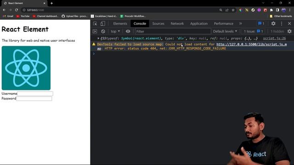This screenshot has height=165, width=294.
Task: Switch to the Console tab
Action: pyautogui.click(x=140, y=23)
